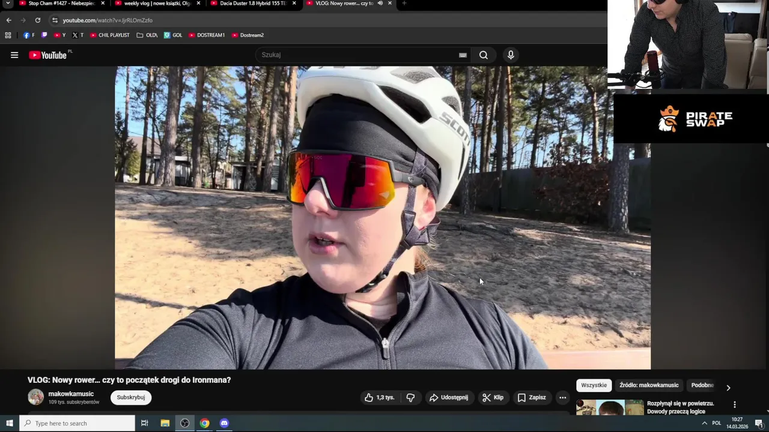Open the on-screen keyboard icon in the search box
The image size is (769, 432).
click(x=463, y=55)
